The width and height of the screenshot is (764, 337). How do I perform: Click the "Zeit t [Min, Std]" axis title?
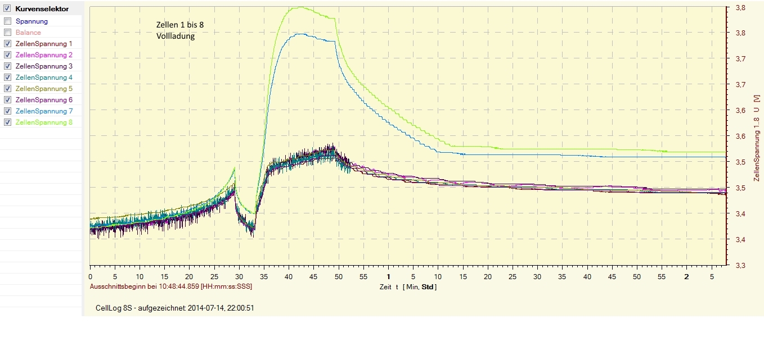[x=408, y=287]
